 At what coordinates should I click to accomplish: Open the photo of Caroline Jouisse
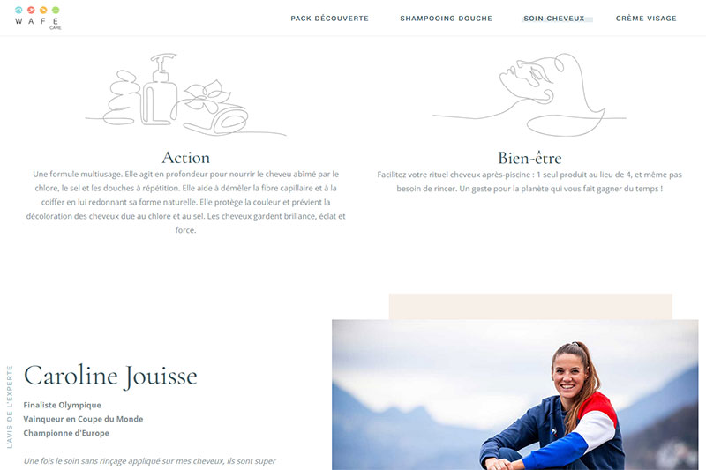pos(515,395)
